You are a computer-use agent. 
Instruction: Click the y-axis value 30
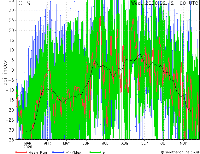(11, 10)
